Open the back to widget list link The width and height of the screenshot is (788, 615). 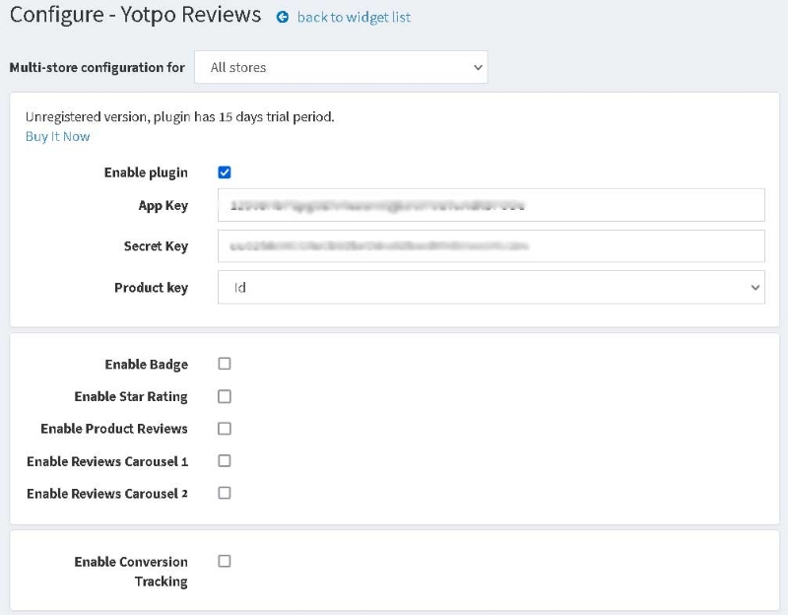point(354,17)
